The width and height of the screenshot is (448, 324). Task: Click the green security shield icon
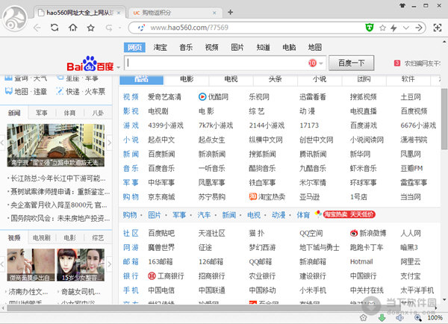(370, 28)
